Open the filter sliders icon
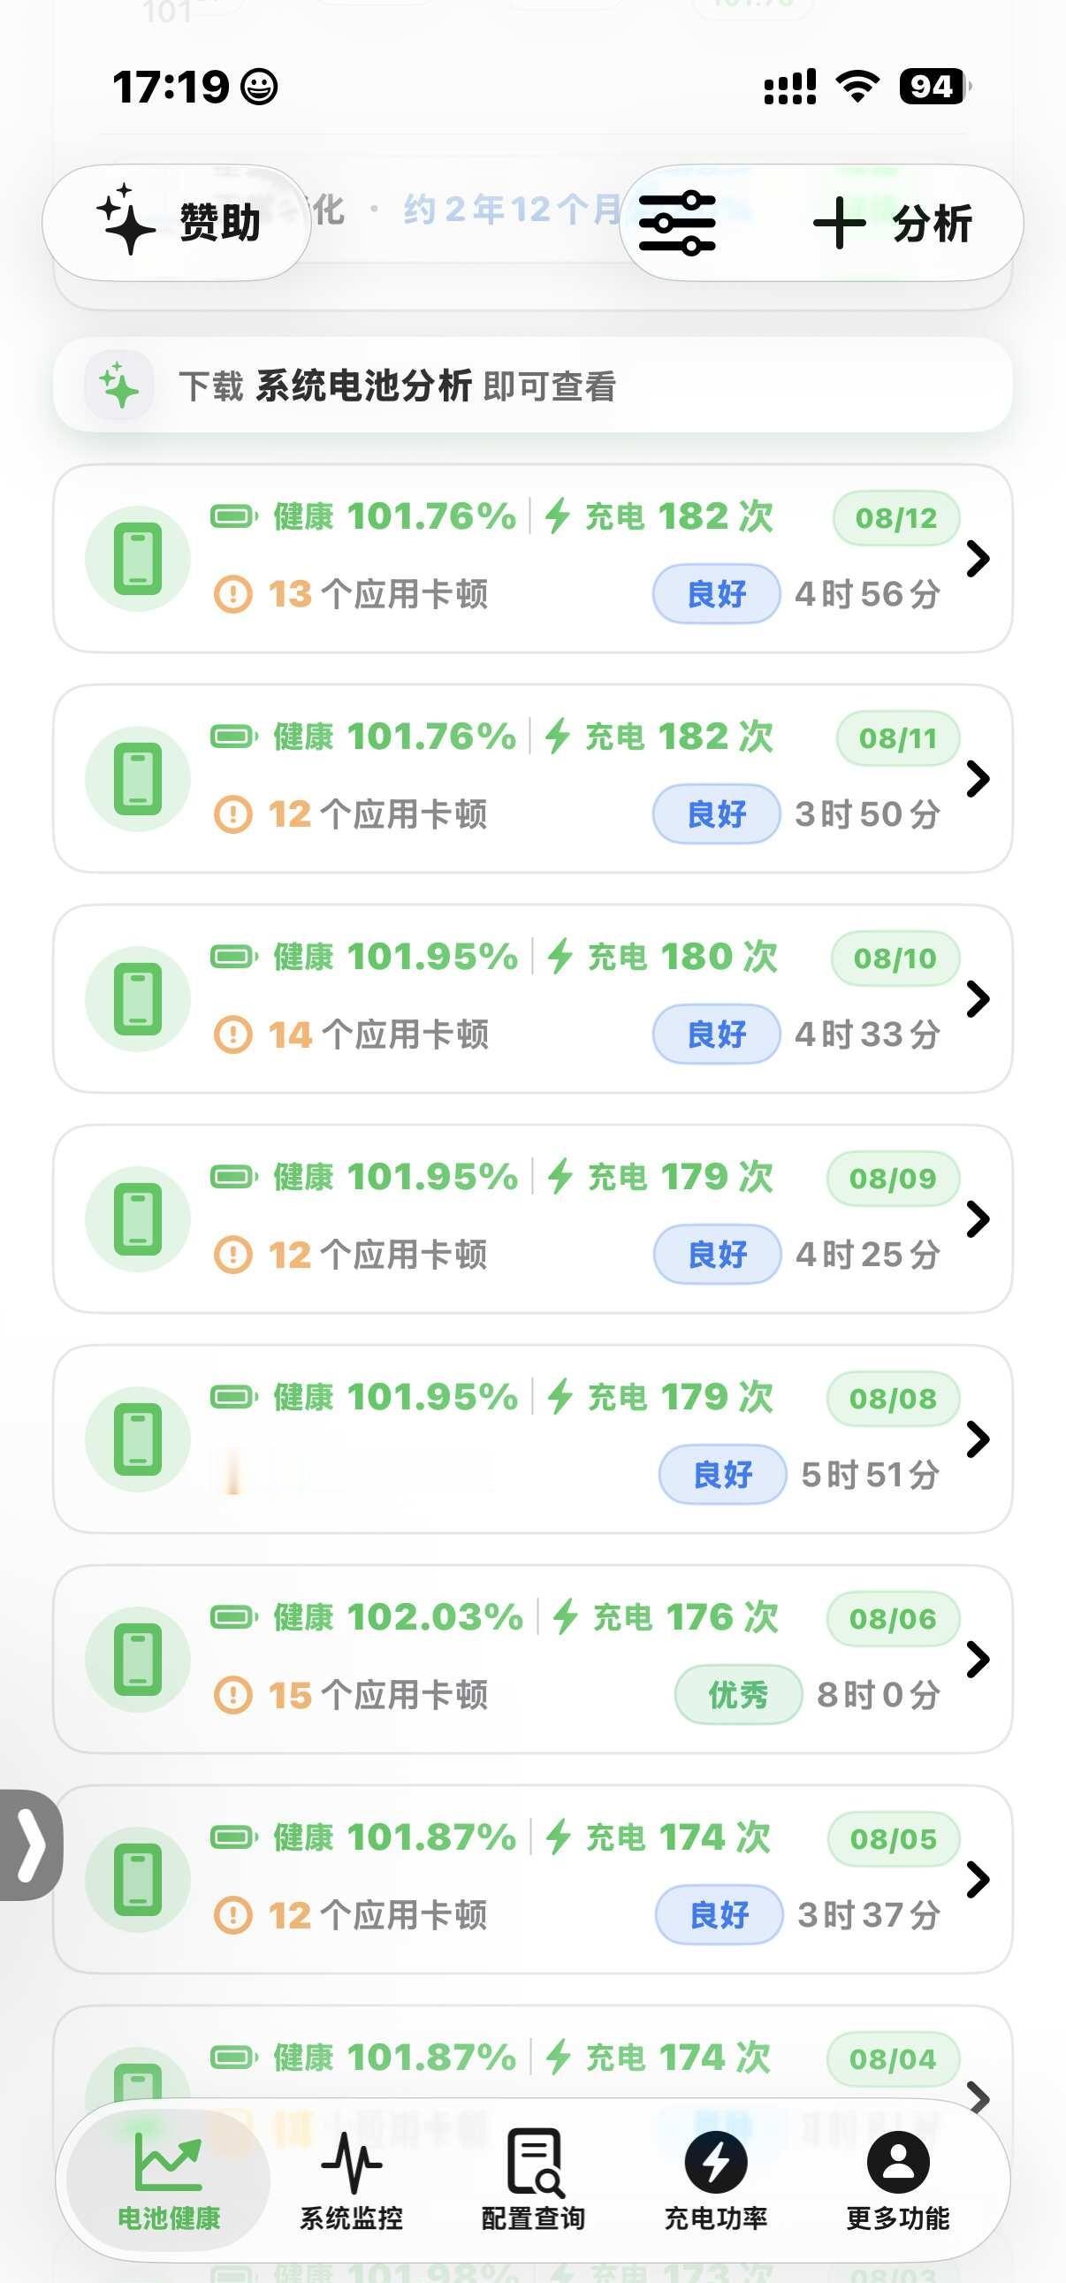Screen dimensions: 1066x2283 click(x=677, y=223)
